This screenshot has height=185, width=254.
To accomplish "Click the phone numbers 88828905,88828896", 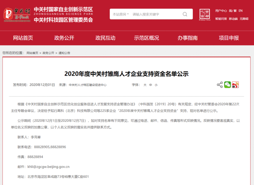I will (x=50, y=147).
